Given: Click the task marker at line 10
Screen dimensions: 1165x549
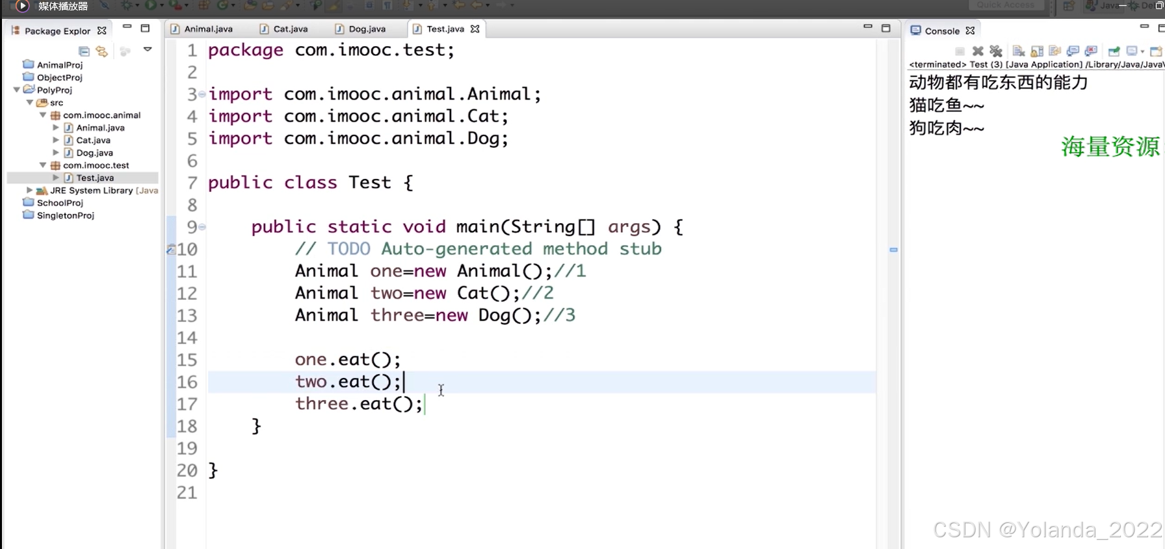Looking at the screenshot, I should pyautogui.click(x=171, y=249).
